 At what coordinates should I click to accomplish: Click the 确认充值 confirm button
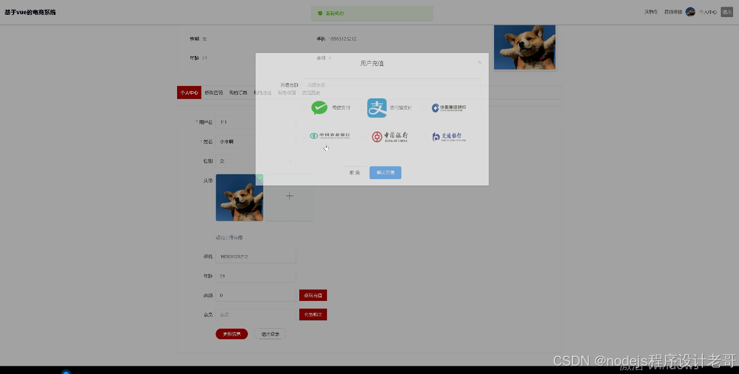[385, 173]
